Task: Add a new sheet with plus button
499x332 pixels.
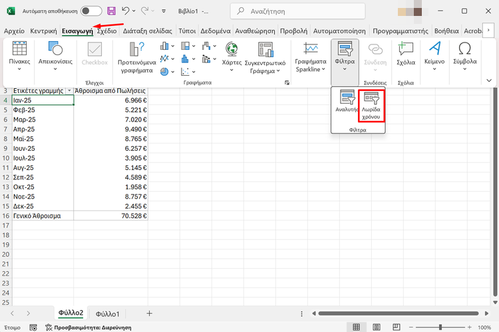Action: [x=149, y=313]
